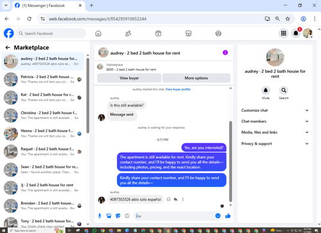The height and width of the screenshot is (233, 321).
Task: Mute this conversation bell icon
Action: [266, 90]
